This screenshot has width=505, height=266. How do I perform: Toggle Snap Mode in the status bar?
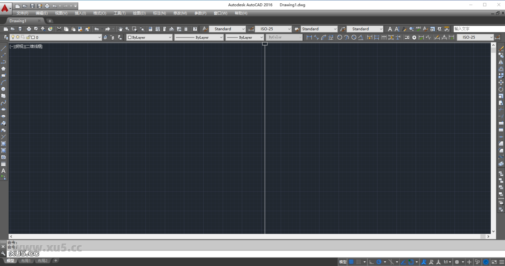point(359,261)
